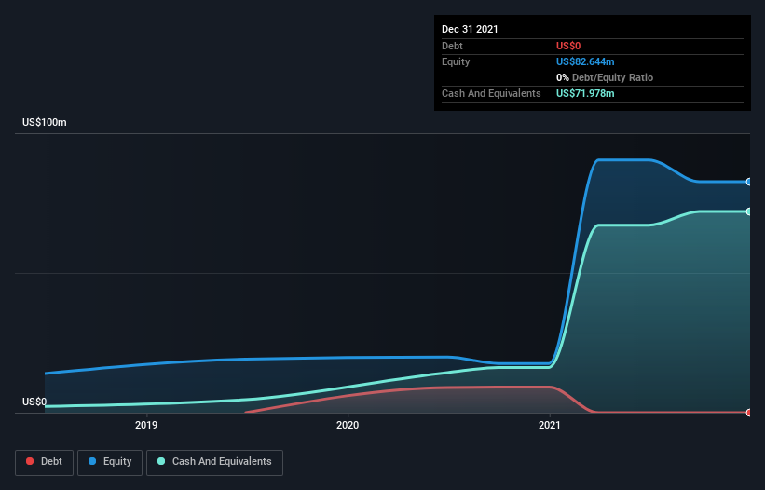This screenshot has height=490, width=765.
Task: Click the US$82.644m equity value
Action: point(585,61)
